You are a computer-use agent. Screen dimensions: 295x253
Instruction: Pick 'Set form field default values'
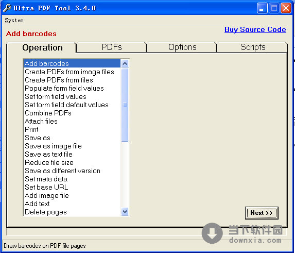point(72,105)
